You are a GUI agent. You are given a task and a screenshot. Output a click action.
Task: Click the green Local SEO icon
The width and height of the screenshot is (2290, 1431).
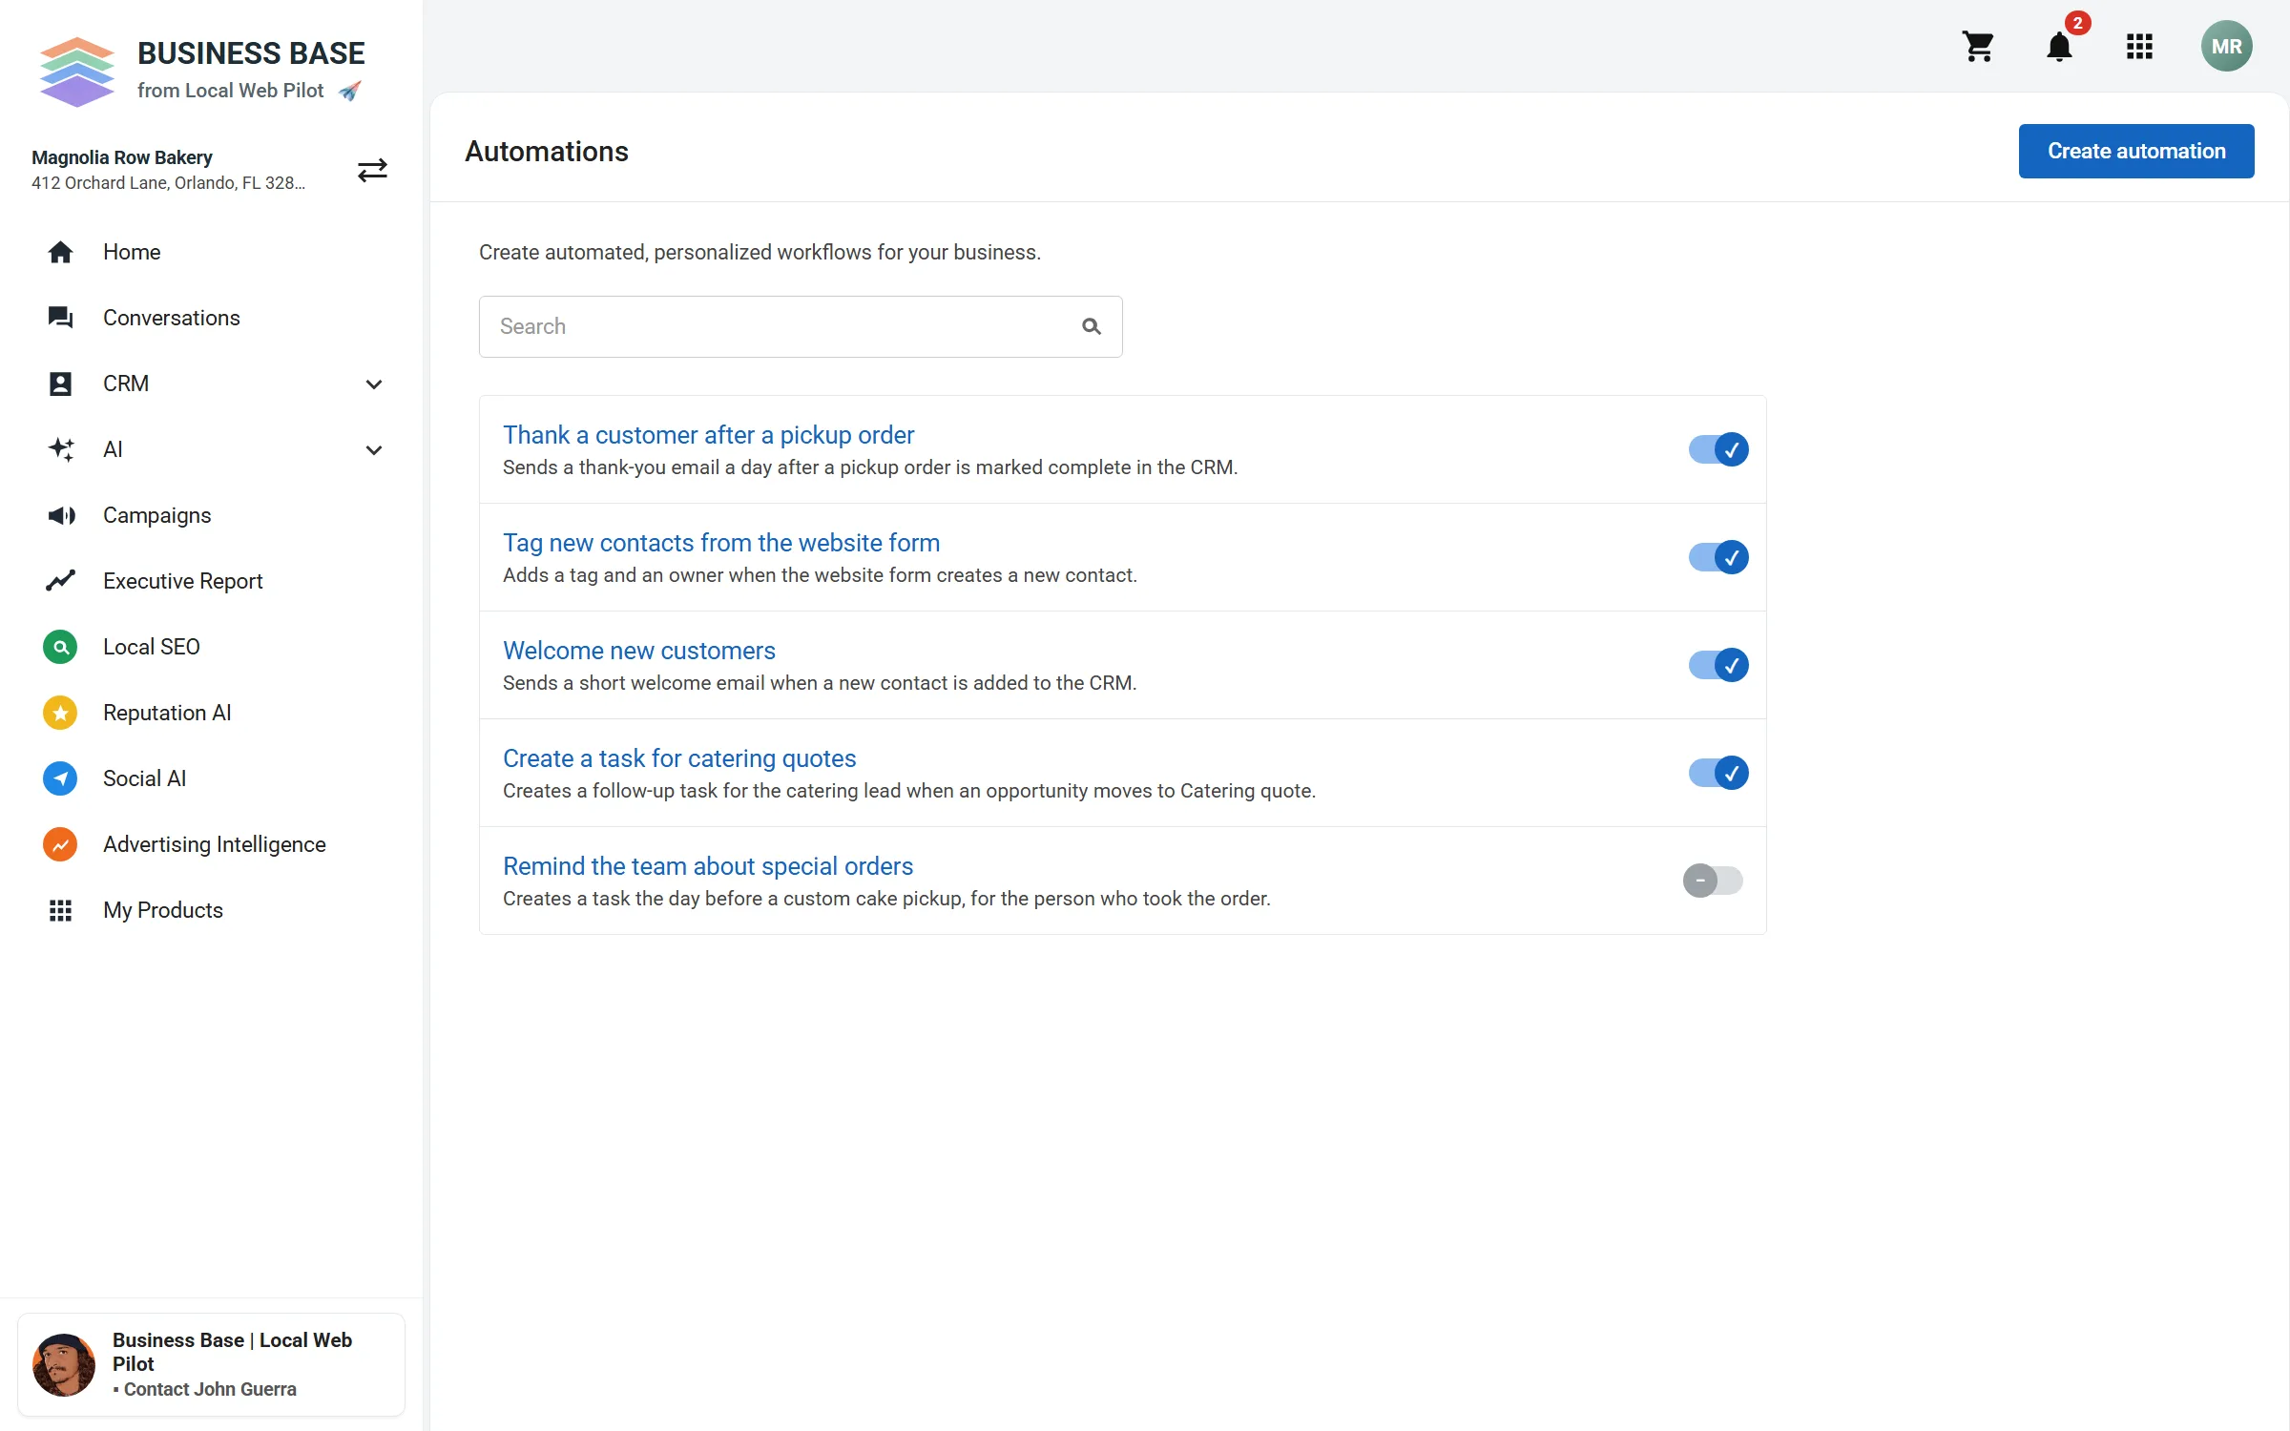[60, 647]
